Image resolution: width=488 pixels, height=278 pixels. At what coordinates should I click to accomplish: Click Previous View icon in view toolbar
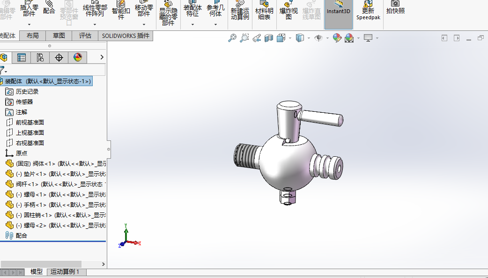click(257, 38)
